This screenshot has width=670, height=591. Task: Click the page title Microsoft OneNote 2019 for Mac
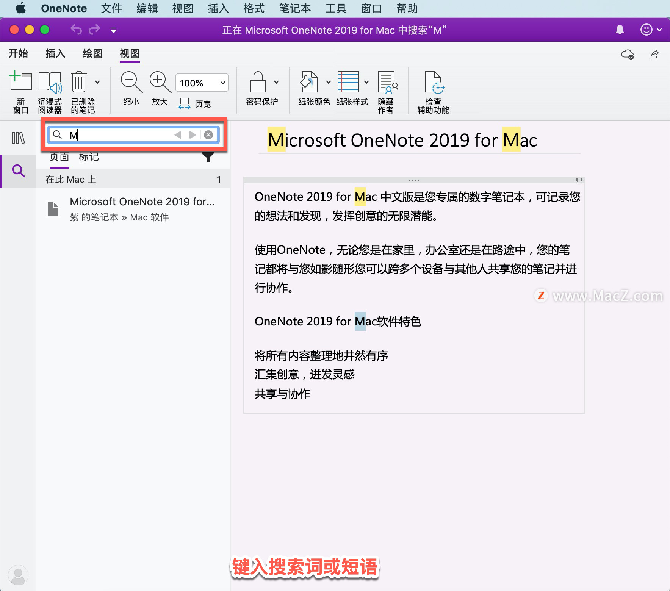click(x=402, y=140)
